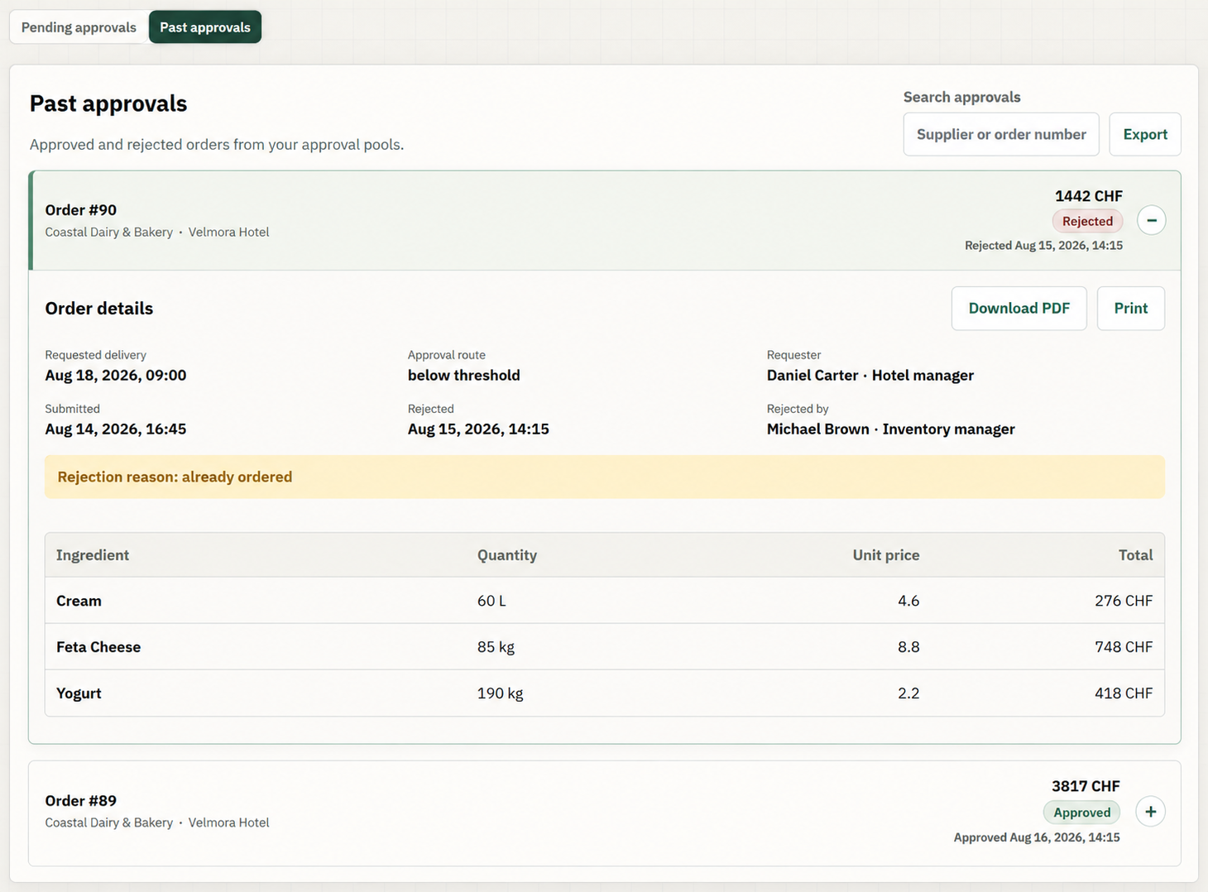Click Michael Brown · Inventory manager
The height and width of the screenshot is (892, 1208).
(891, 429)
